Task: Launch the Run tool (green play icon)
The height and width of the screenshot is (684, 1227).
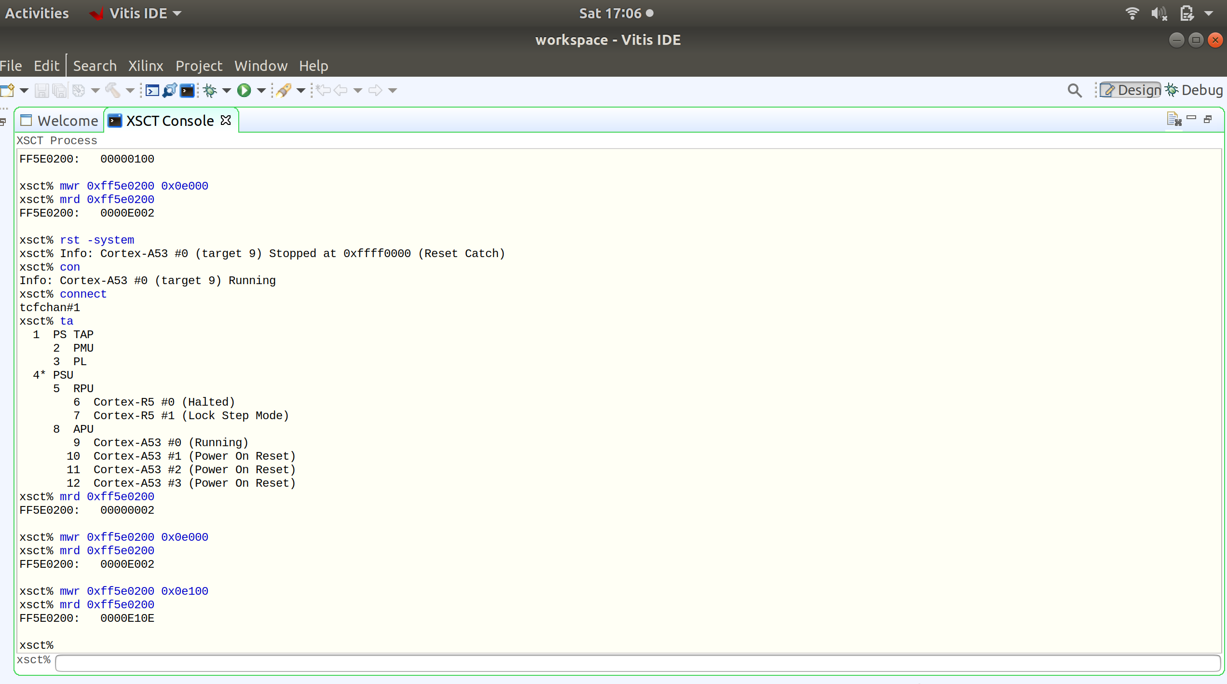Action: pyautogui.click(x=245, y=90)
